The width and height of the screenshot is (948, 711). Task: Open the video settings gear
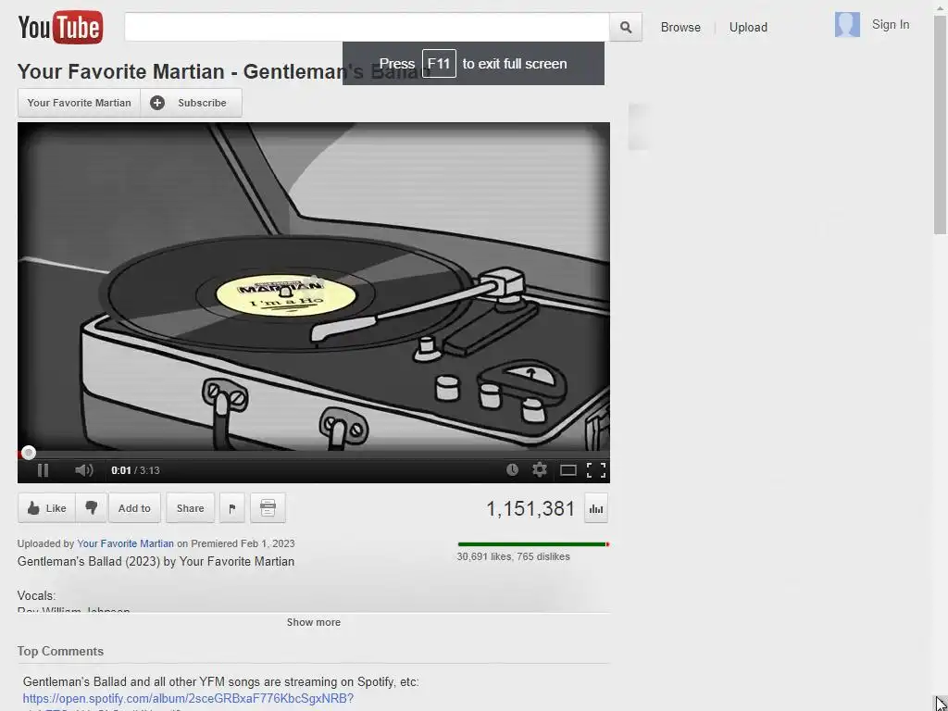pyautogui.click(x=540, y=469)
